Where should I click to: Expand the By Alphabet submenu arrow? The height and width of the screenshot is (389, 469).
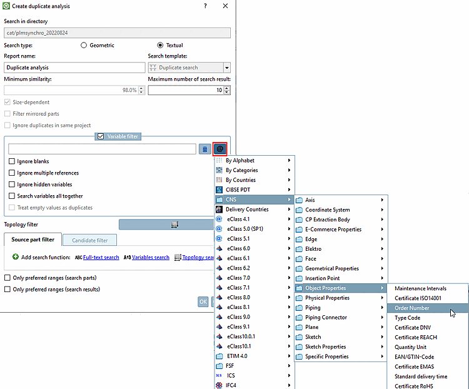[289, 160]
